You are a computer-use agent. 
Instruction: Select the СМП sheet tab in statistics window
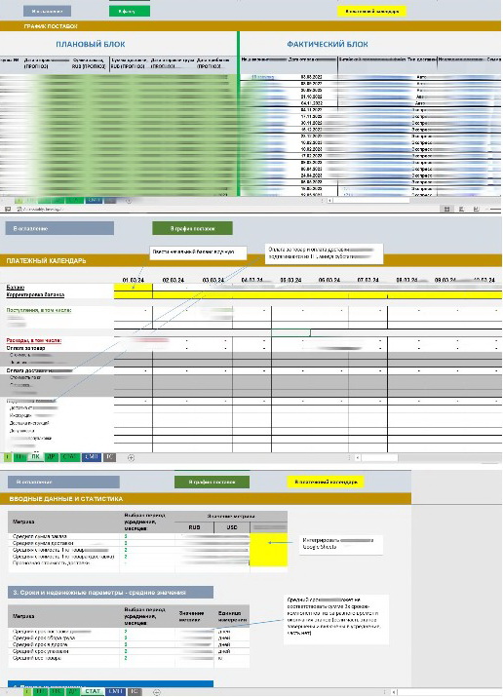click(x=116, y=692)
